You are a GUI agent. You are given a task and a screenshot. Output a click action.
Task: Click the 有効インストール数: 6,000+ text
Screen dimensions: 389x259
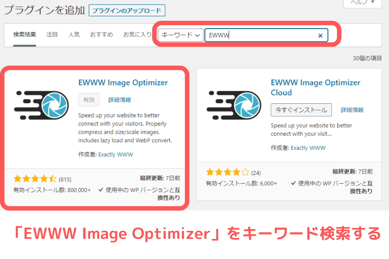[x=242, y=184]
